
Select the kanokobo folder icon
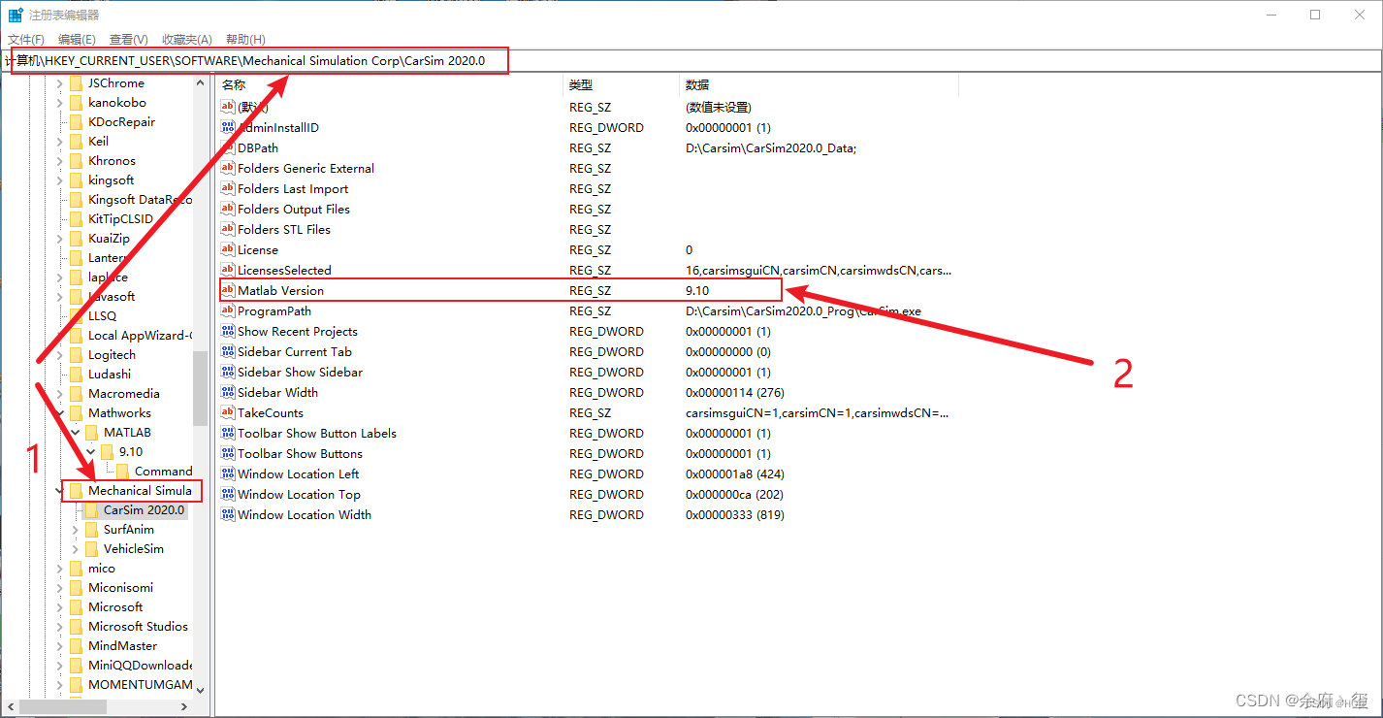pos(76,102)
